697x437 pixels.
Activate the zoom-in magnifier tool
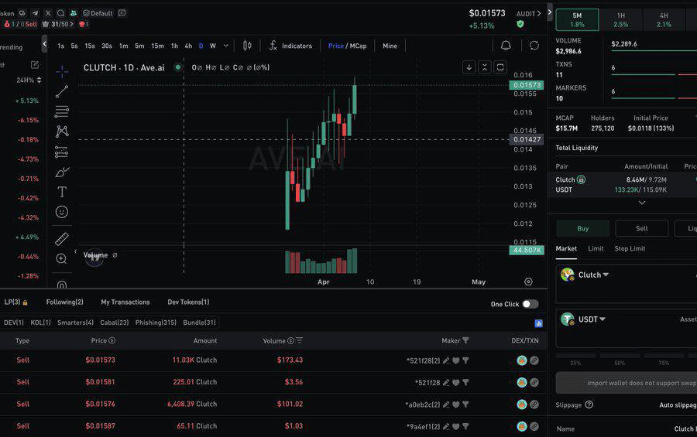tap(62, 259)
